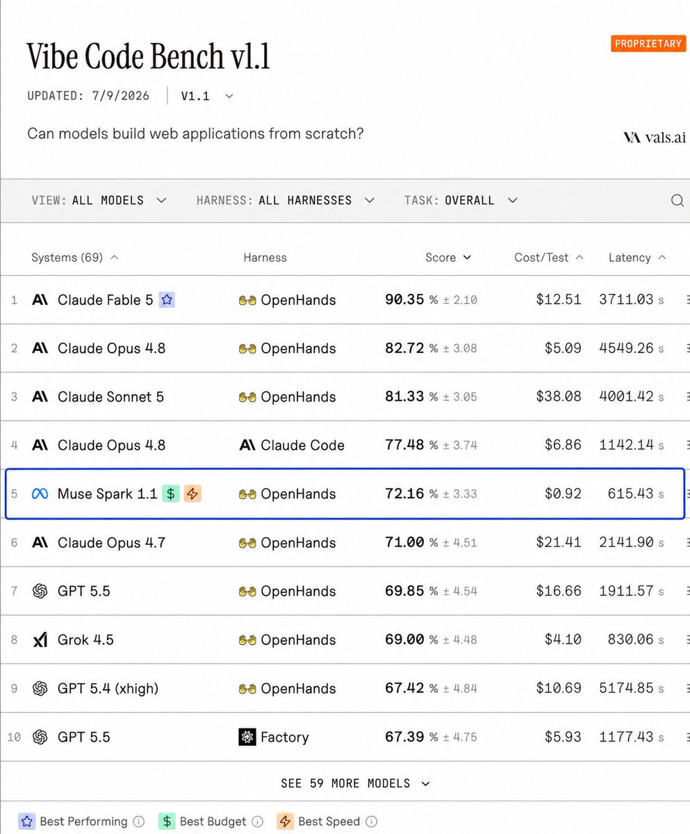The image size is (690, 834).
Task: Click the Best Speed lightning legend icon
Action: (x=285, y=821)
